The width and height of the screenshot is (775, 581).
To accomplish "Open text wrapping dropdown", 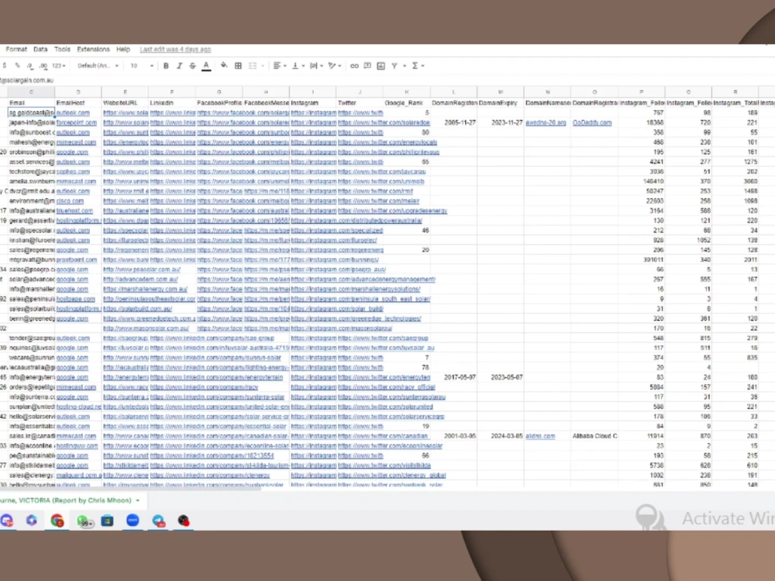I will tap(316, 66).
